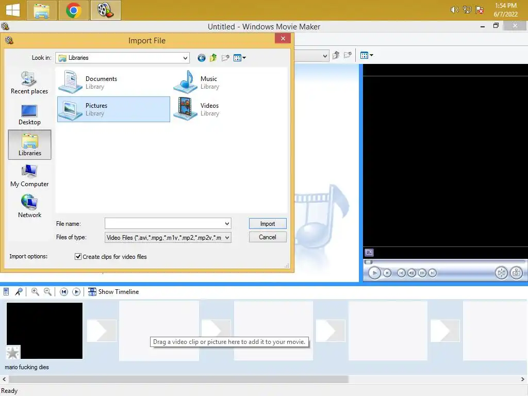Viewport: 528px width, 396px height.
Task: Click collections dropdown arrow in main window
Action: pyautogui.click(x=325, y=56)
